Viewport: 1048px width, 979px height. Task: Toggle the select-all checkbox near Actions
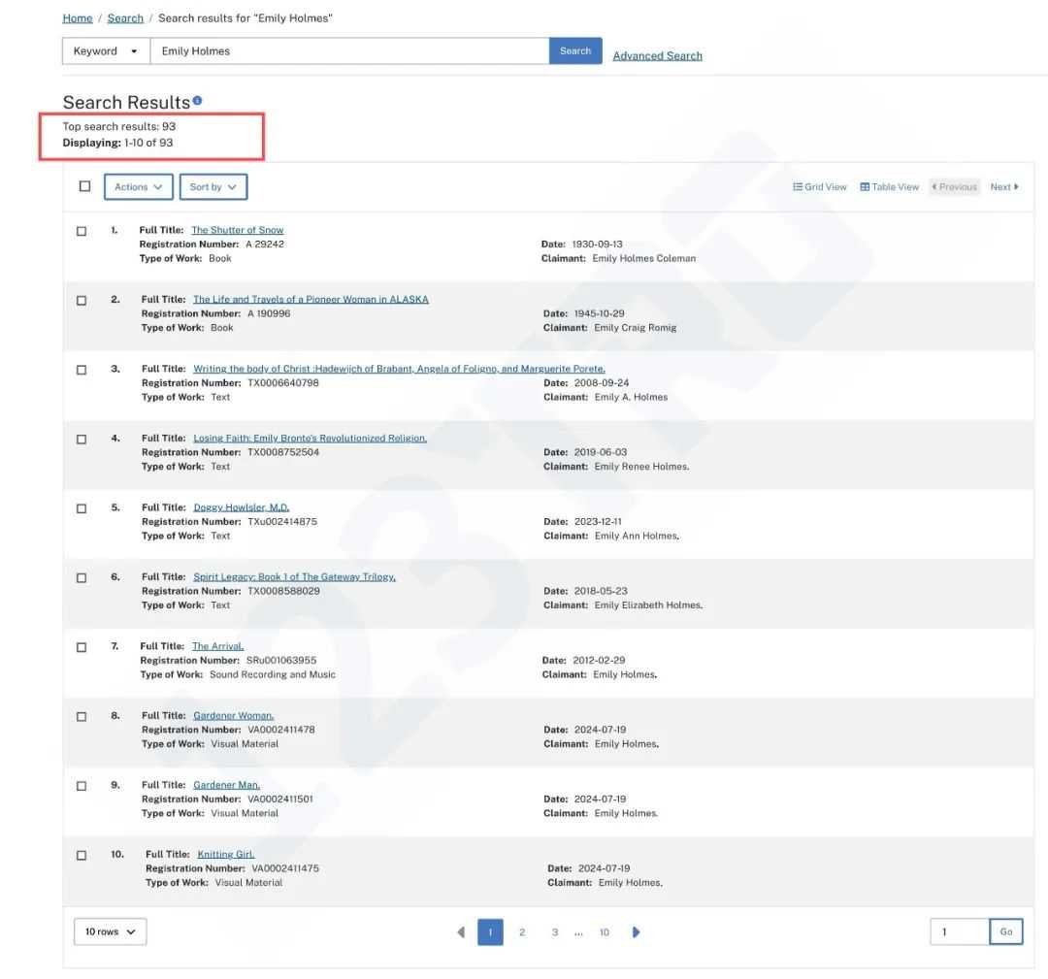point(84,186)
